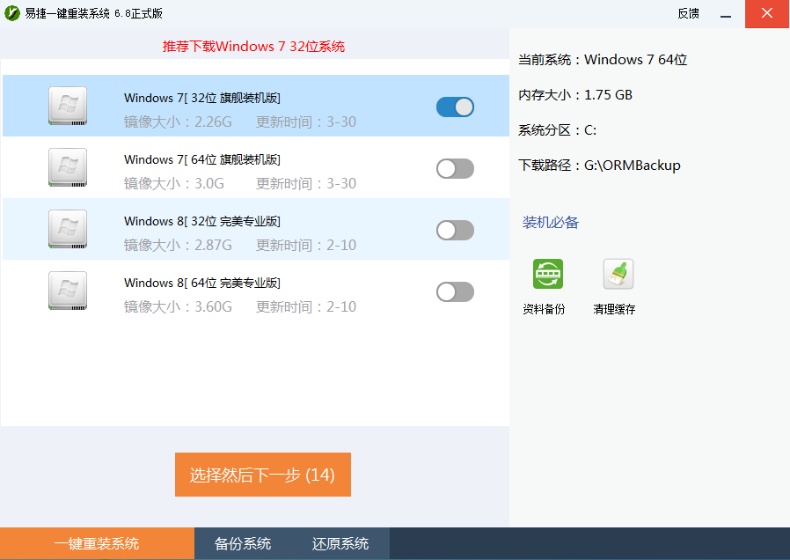Screen dimensions: 790x560
Task: Click the green app logo in title bar
Action: pyautogui.click(x=12, y=13)
